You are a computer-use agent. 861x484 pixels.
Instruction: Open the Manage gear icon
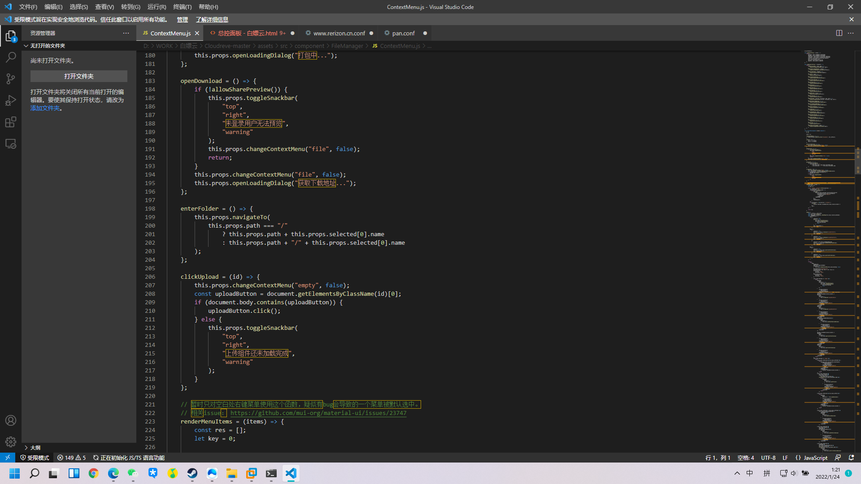click(x=11, y=442)
